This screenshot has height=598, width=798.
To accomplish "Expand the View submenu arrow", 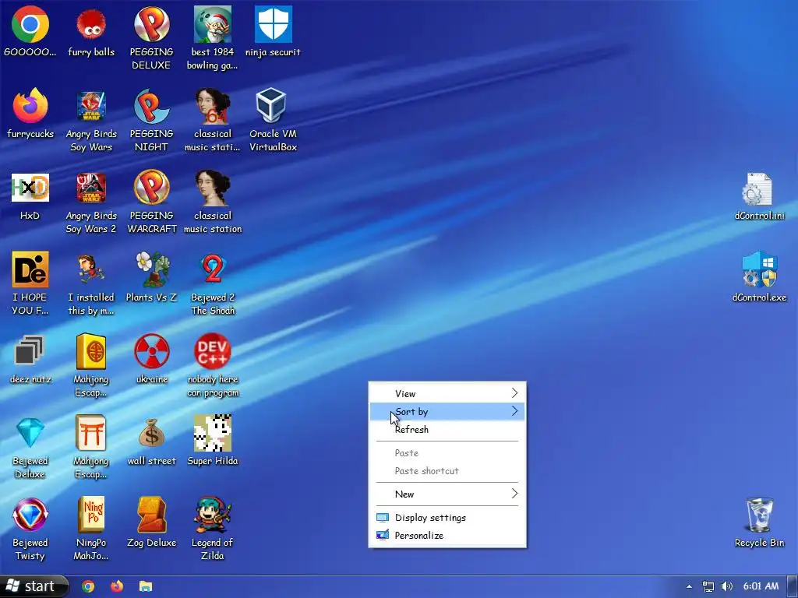I will point(514,393).
